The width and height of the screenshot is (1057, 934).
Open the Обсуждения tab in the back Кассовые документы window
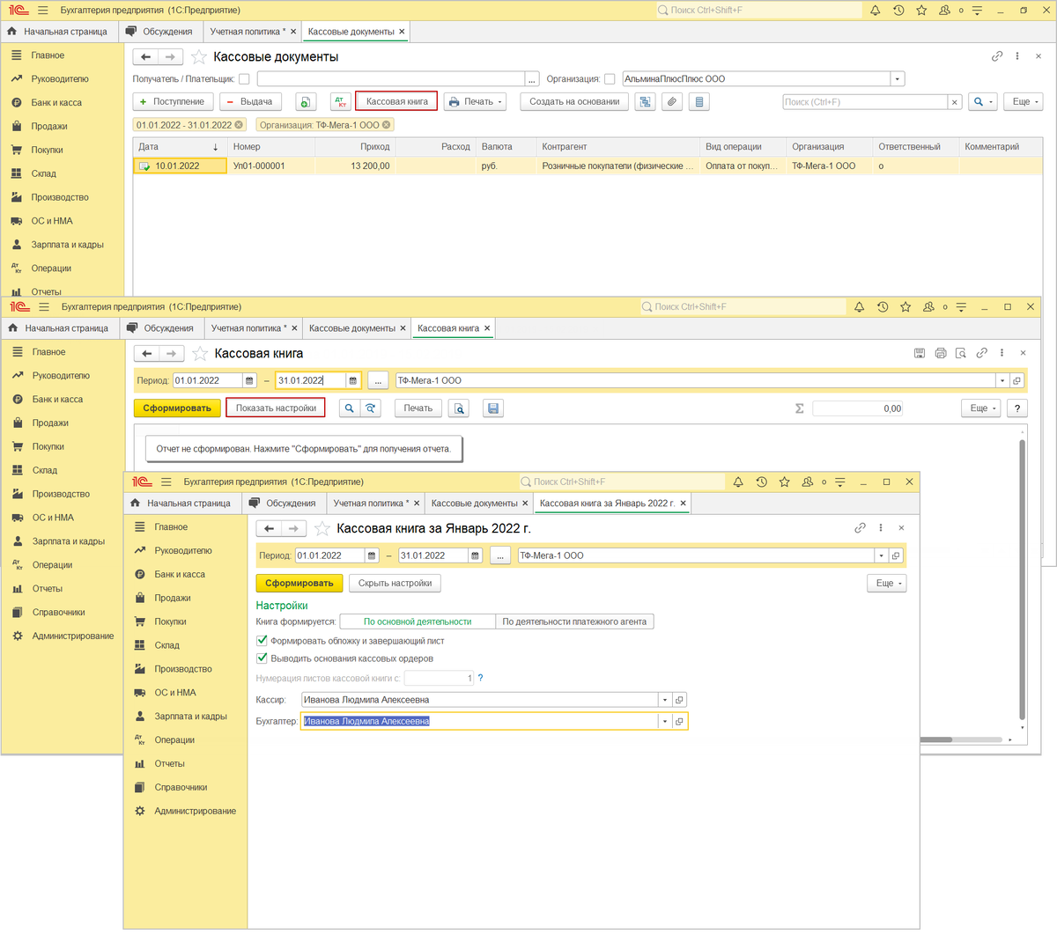click(160, 32)
